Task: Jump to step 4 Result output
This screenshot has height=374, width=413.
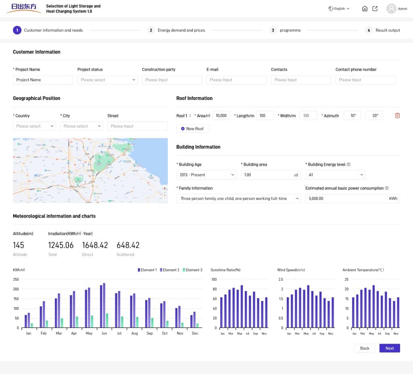Action: pos(383,30)
